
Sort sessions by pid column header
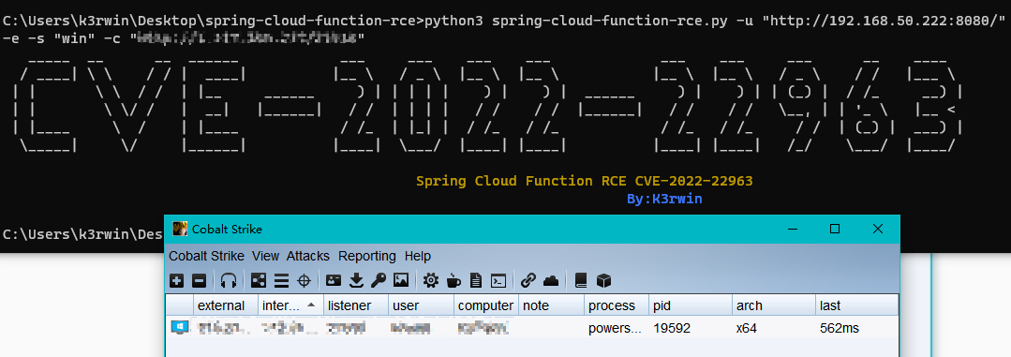(x=691, y=305)
